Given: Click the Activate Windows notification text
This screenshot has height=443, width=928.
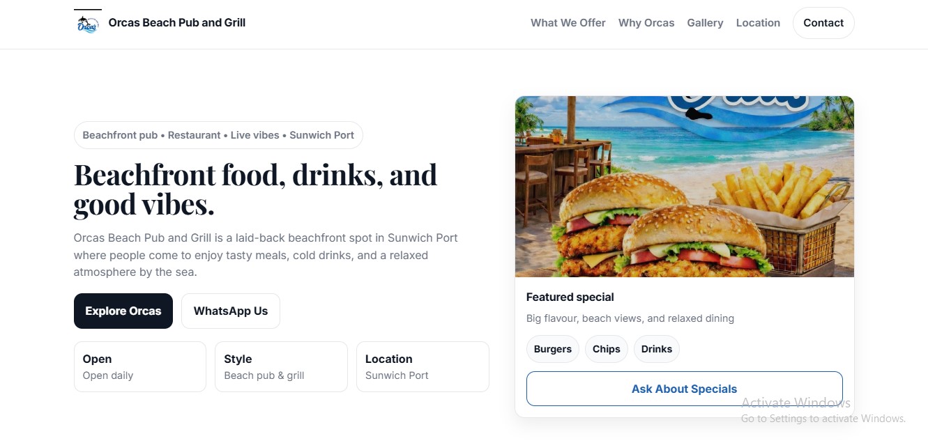Looking at the screenshot, I should pos(795,403).
